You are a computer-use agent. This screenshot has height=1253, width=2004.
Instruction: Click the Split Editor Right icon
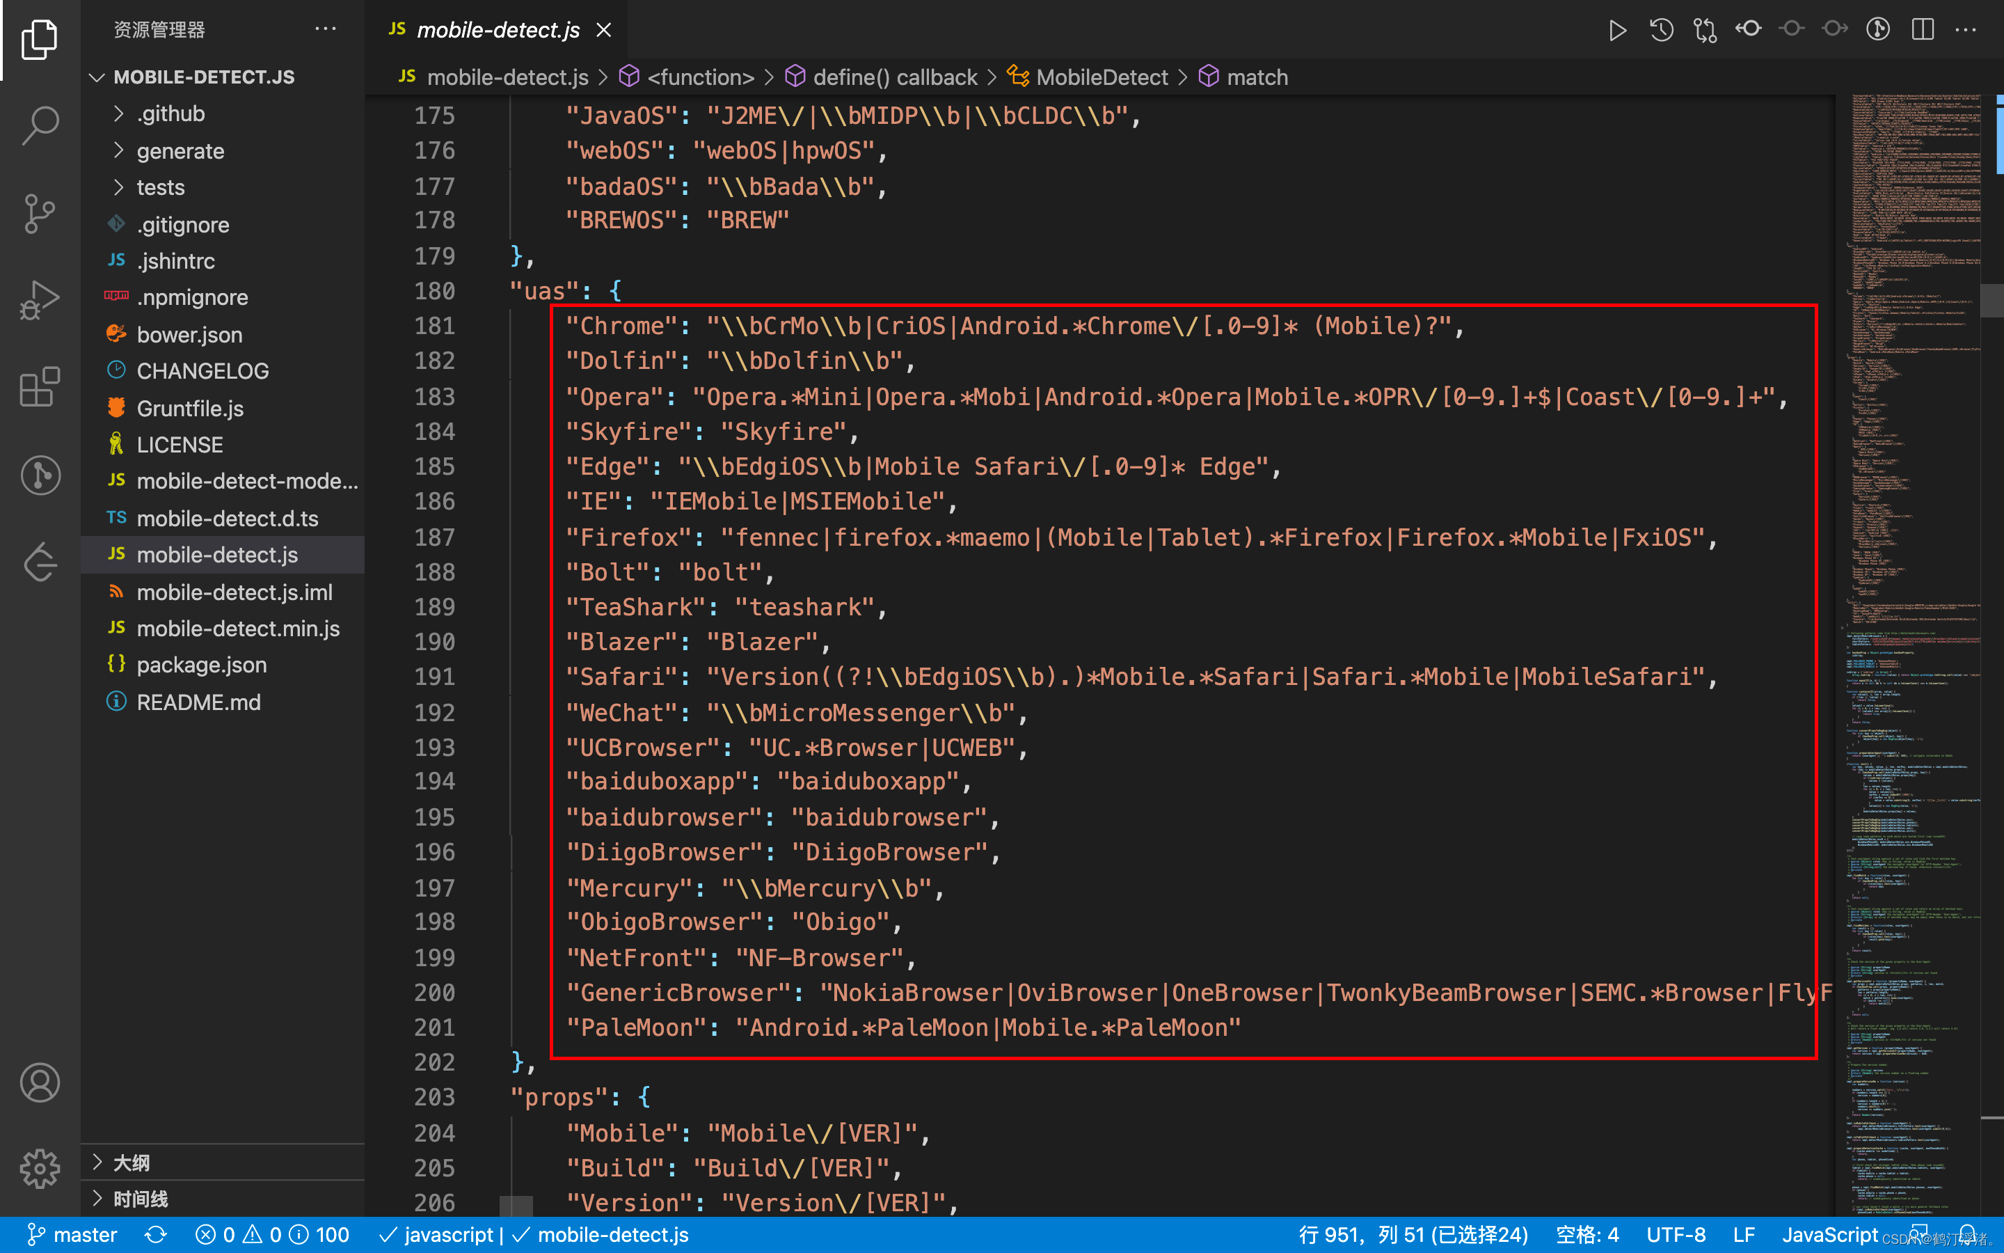tap(1922, 31)
